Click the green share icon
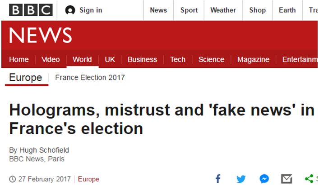The width and height of the screenshot is (319, 185). pos(309,179)
